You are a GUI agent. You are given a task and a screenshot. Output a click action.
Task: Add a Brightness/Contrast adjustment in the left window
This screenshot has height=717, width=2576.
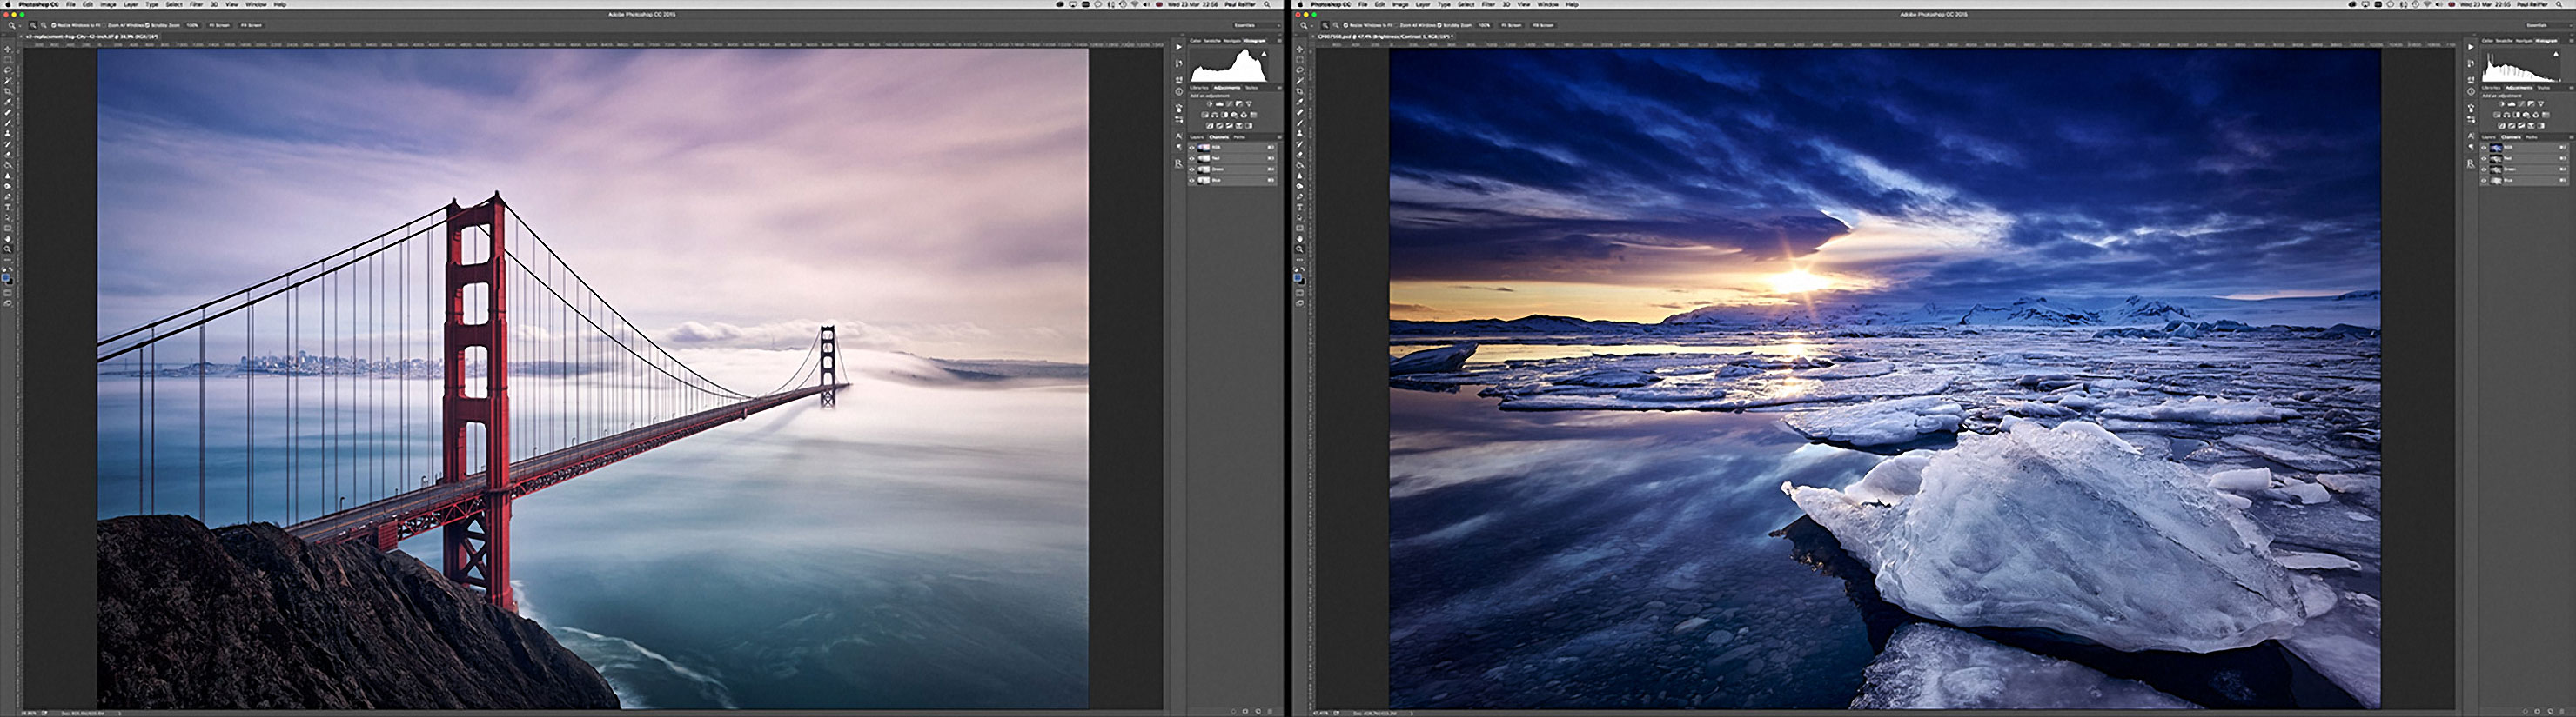pyautogui.click(x=1209, y=103)
